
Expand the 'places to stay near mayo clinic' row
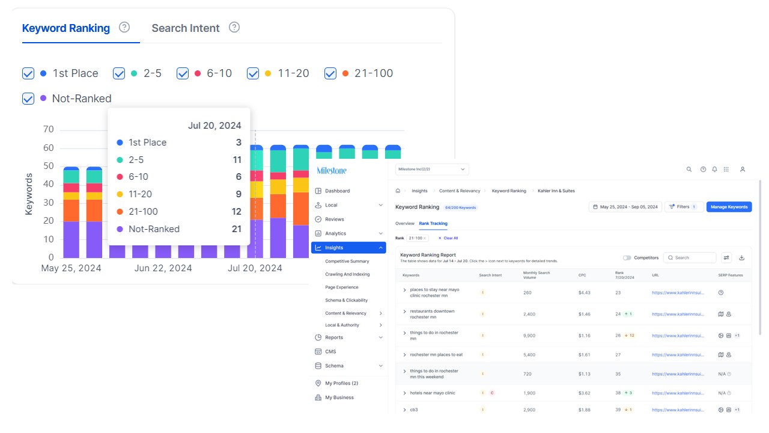click(405, 290)
